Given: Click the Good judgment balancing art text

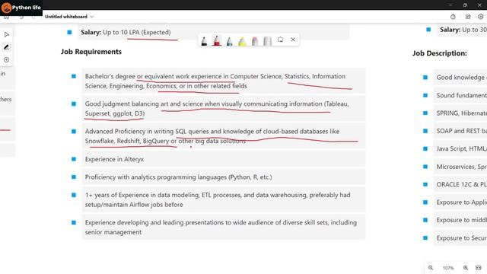Looking at the screenshot, I should pyautogui.click(x=217, y=108).
